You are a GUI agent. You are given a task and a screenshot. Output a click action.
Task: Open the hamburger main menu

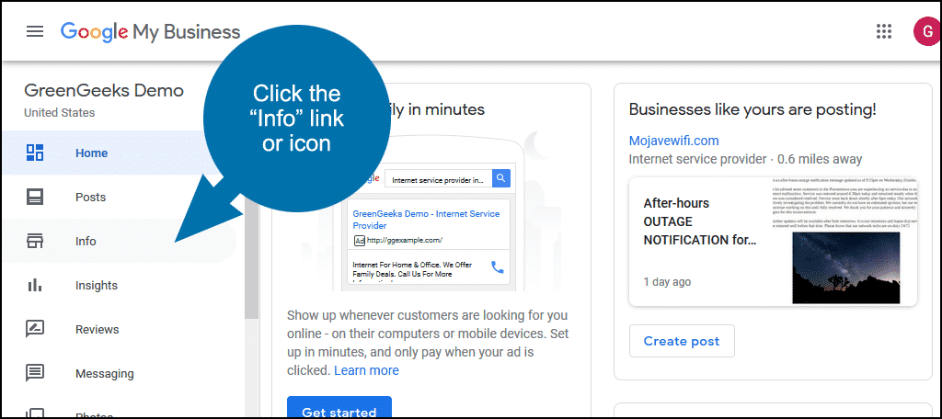pos(35,31)
